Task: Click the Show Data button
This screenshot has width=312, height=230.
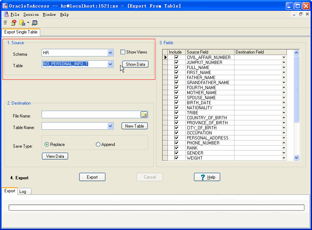Action: point(135,64)
